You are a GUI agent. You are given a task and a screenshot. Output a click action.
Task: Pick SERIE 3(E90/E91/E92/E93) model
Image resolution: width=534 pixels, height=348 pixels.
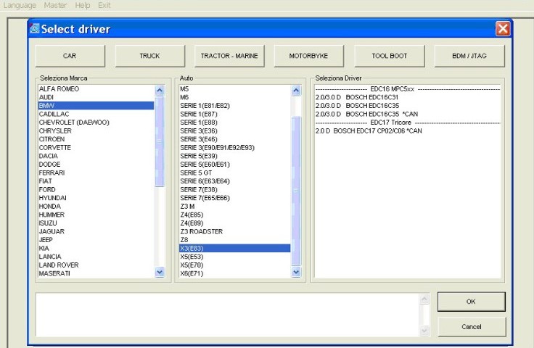click(234, 148)
